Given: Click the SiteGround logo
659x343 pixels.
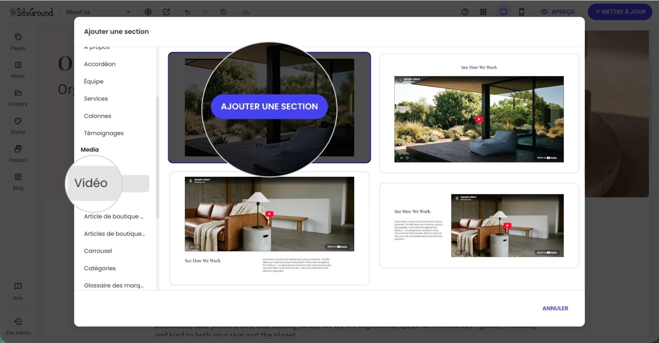Looking at the screenshot, I should [32, 12].
